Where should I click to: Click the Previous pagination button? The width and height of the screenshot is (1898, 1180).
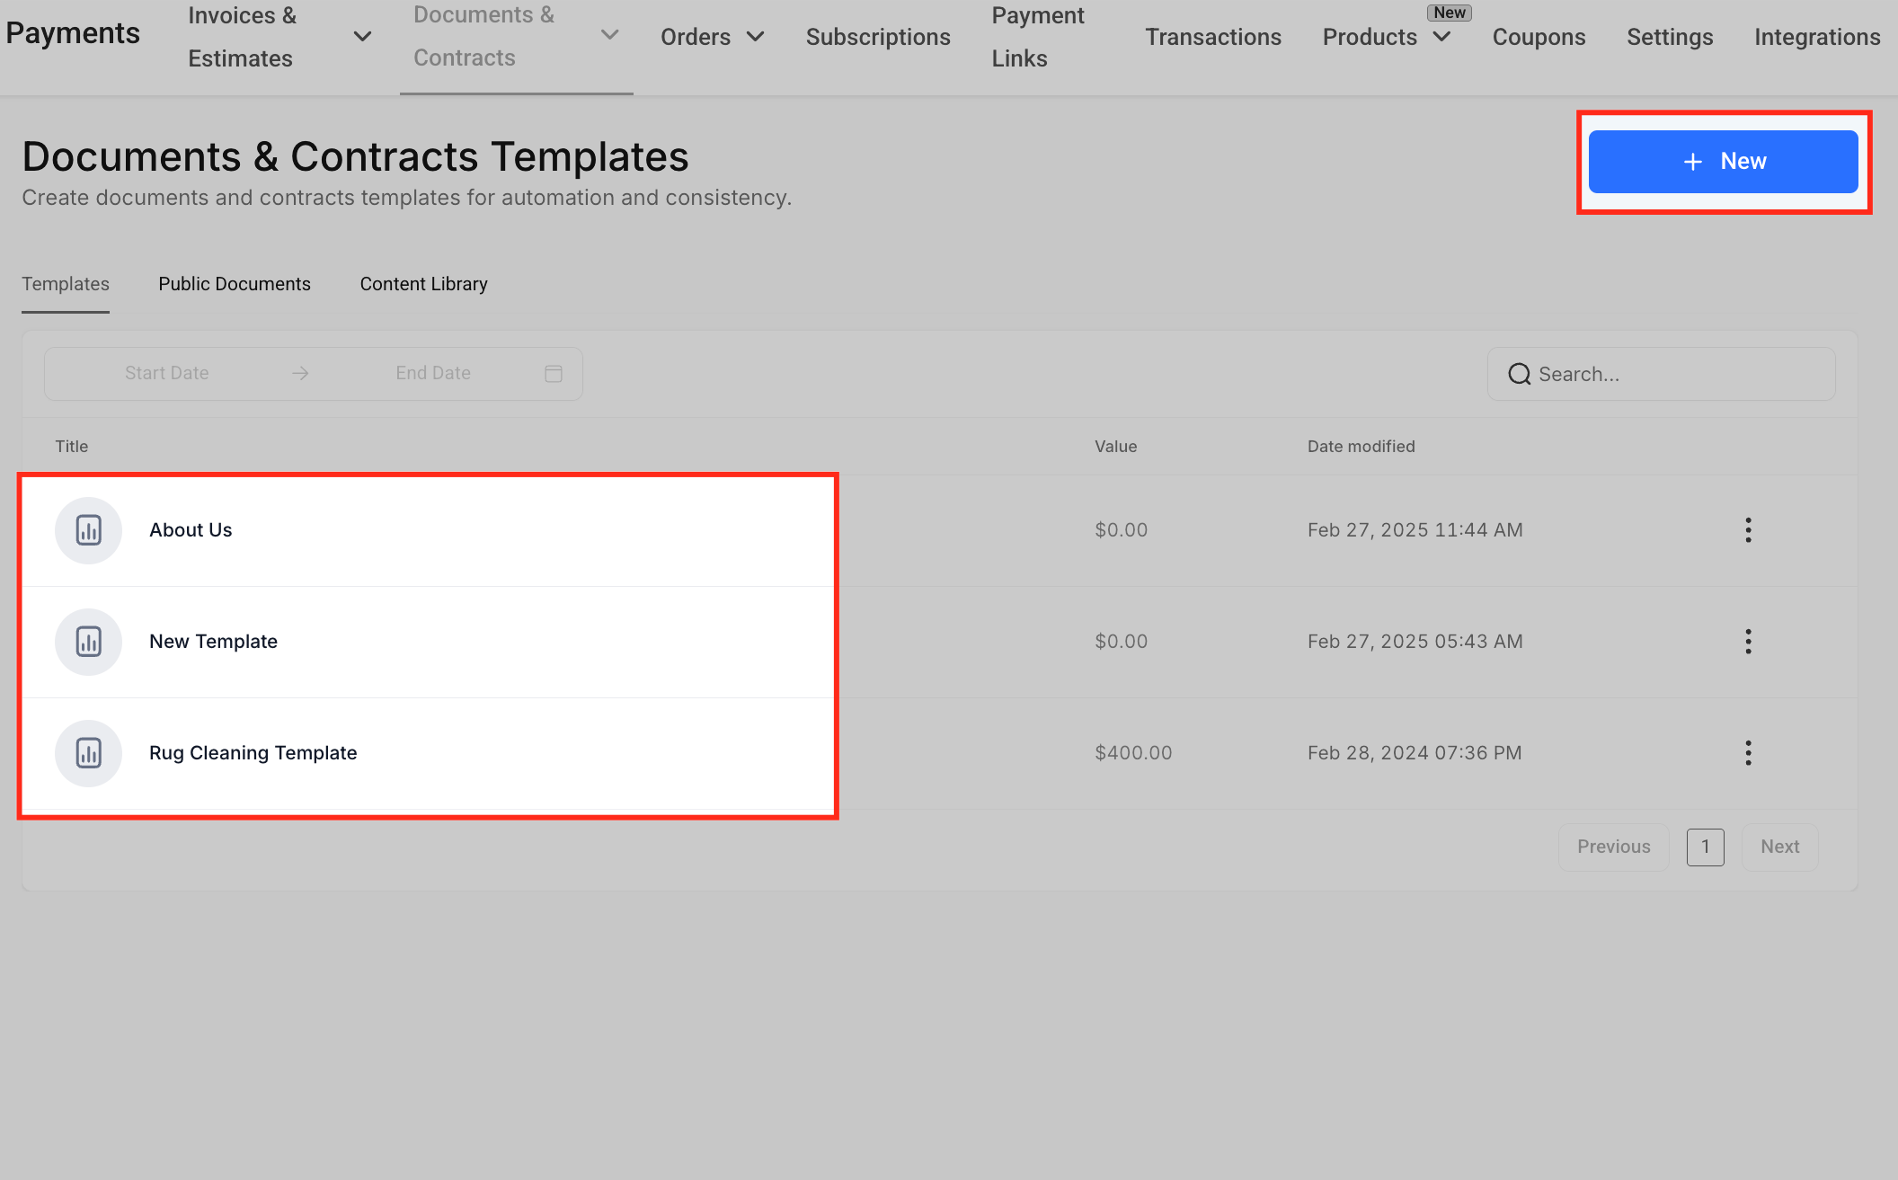click(x=1613, y=847)
